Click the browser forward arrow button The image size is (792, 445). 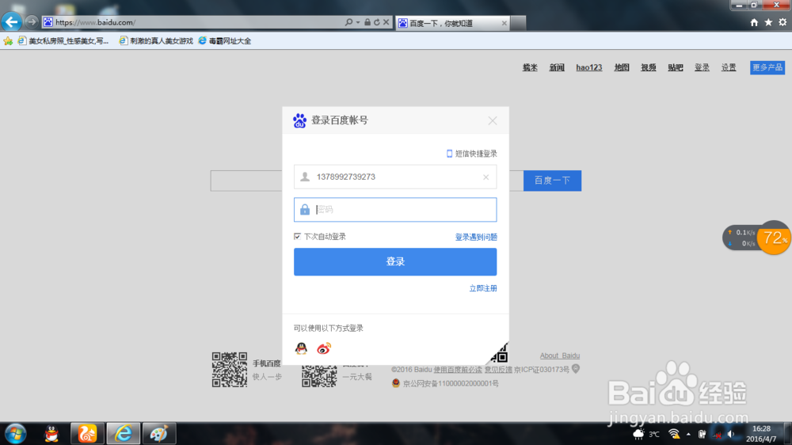[32, 21]
